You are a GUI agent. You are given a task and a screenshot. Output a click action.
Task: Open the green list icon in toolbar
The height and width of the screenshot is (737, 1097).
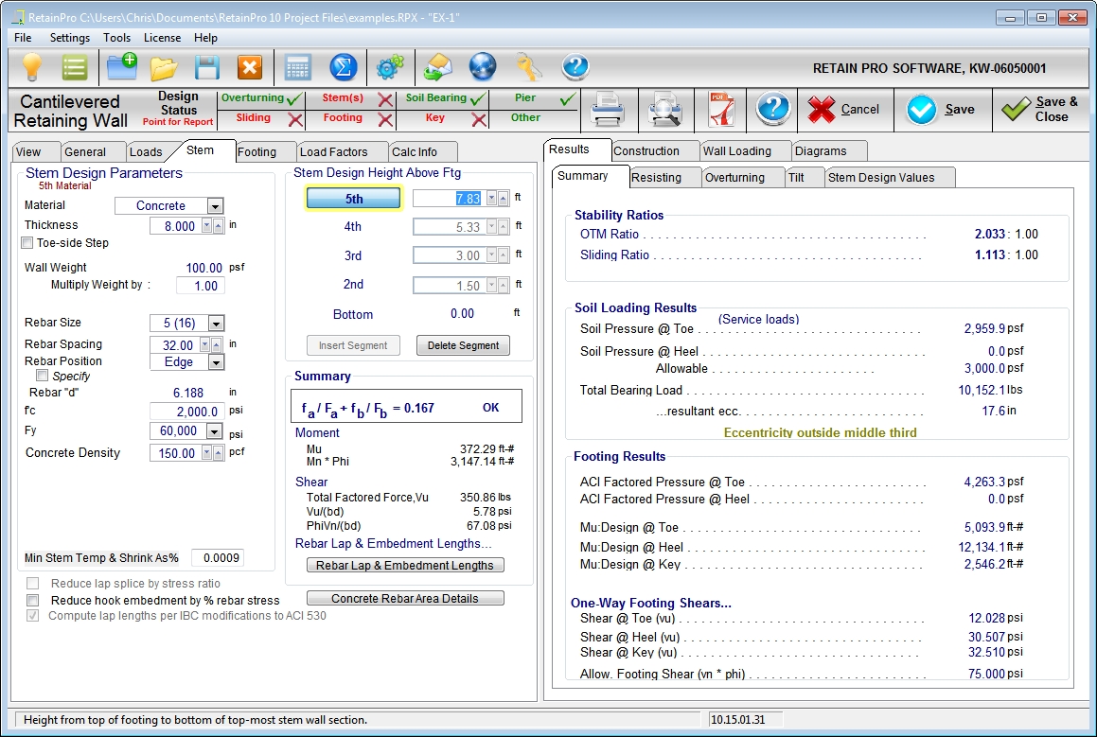click(x=74, y=68)
